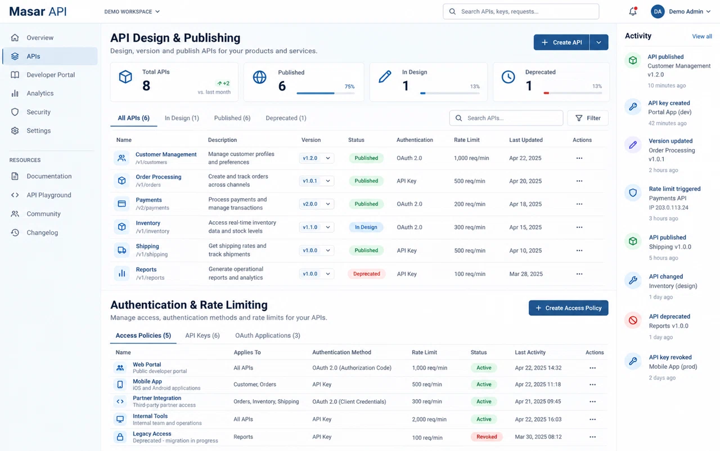This screenshot has width=720, height=451.
Task: Click the Deprecated 13% progress bar
Action: 573,93
